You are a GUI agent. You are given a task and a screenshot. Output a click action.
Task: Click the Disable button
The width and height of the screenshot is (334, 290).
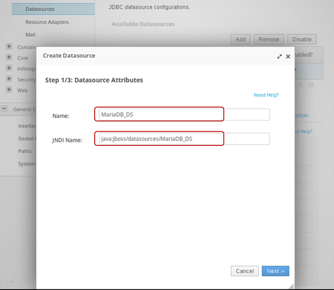point(302,39)
